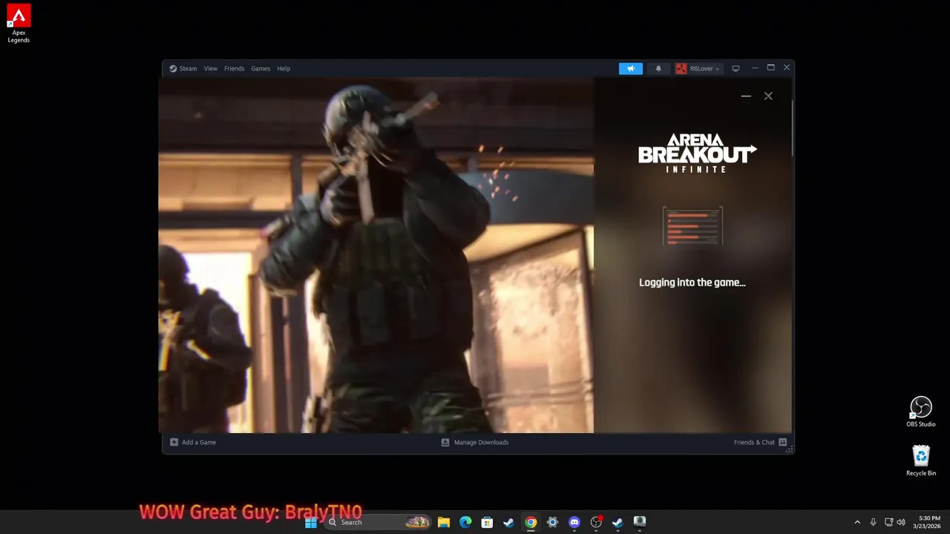Enter Big Picture mode via monitor icon
950x534 pixels.
[736, 68]
